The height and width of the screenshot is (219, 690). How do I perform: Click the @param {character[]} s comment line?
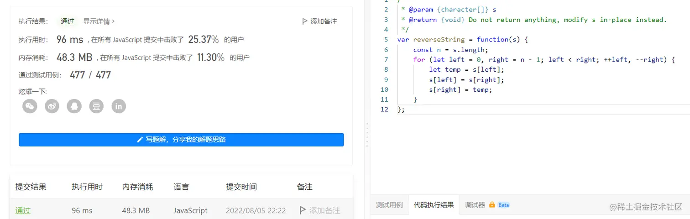point(449,9)
